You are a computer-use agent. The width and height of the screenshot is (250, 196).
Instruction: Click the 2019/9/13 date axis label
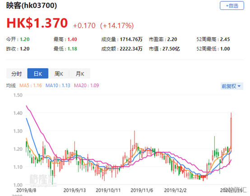74,190
